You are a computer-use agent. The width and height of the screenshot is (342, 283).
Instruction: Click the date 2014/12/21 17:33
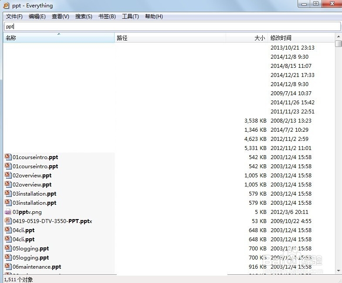coord(292,75)
